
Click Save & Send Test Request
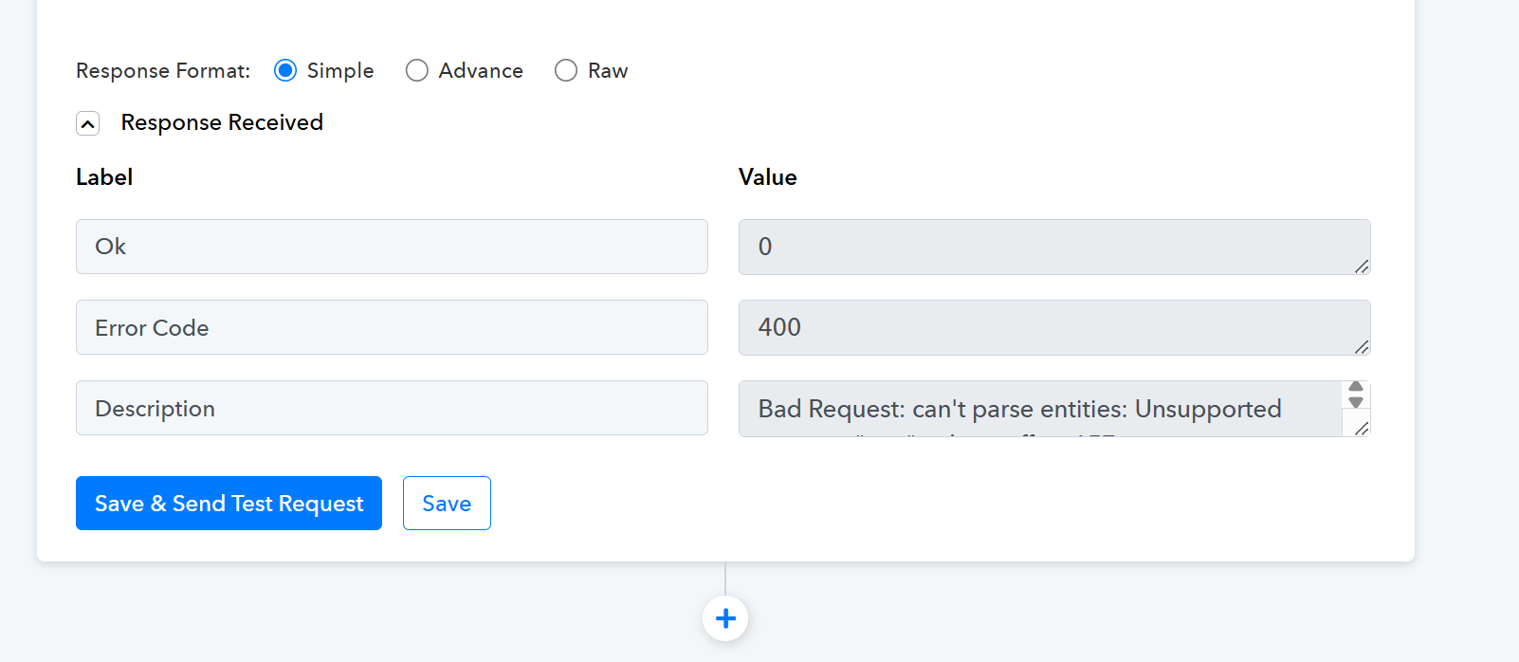tap(229, 504)
